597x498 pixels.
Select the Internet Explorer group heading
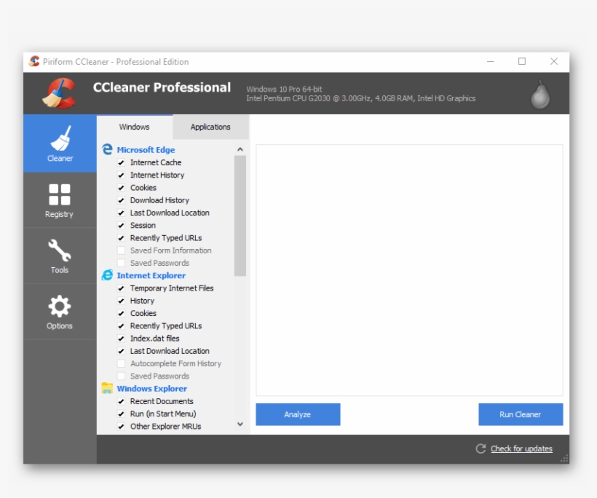coord(151,275)
